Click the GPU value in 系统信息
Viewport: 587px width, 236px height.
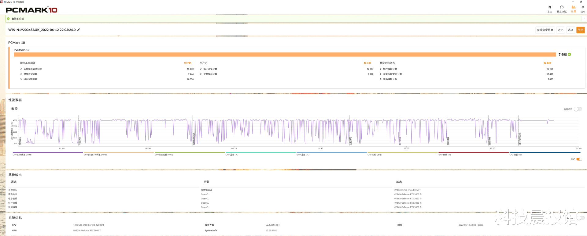click(x=87, y=231)
